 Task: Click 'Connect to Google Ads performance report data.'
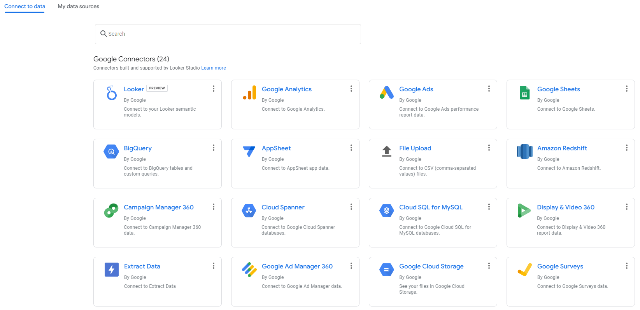[439, 112]
